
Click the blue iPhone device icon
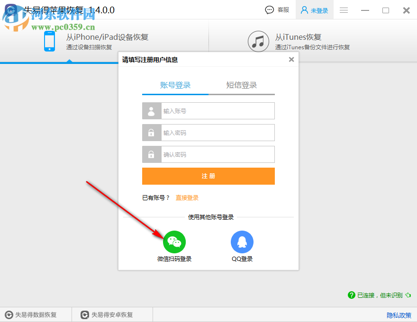tap(49, 41)
